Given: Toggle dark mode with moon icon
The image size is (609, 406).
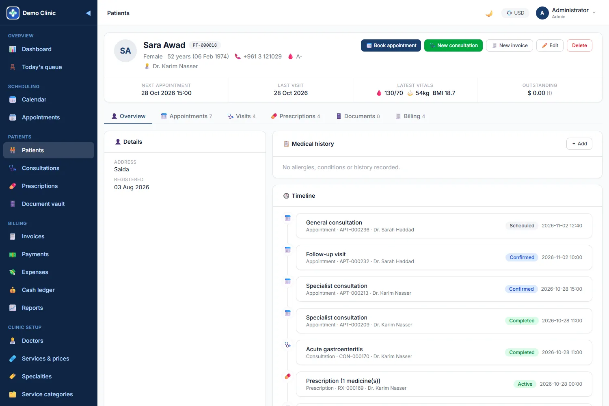Looking at the screenshot, I should point(489,13).
